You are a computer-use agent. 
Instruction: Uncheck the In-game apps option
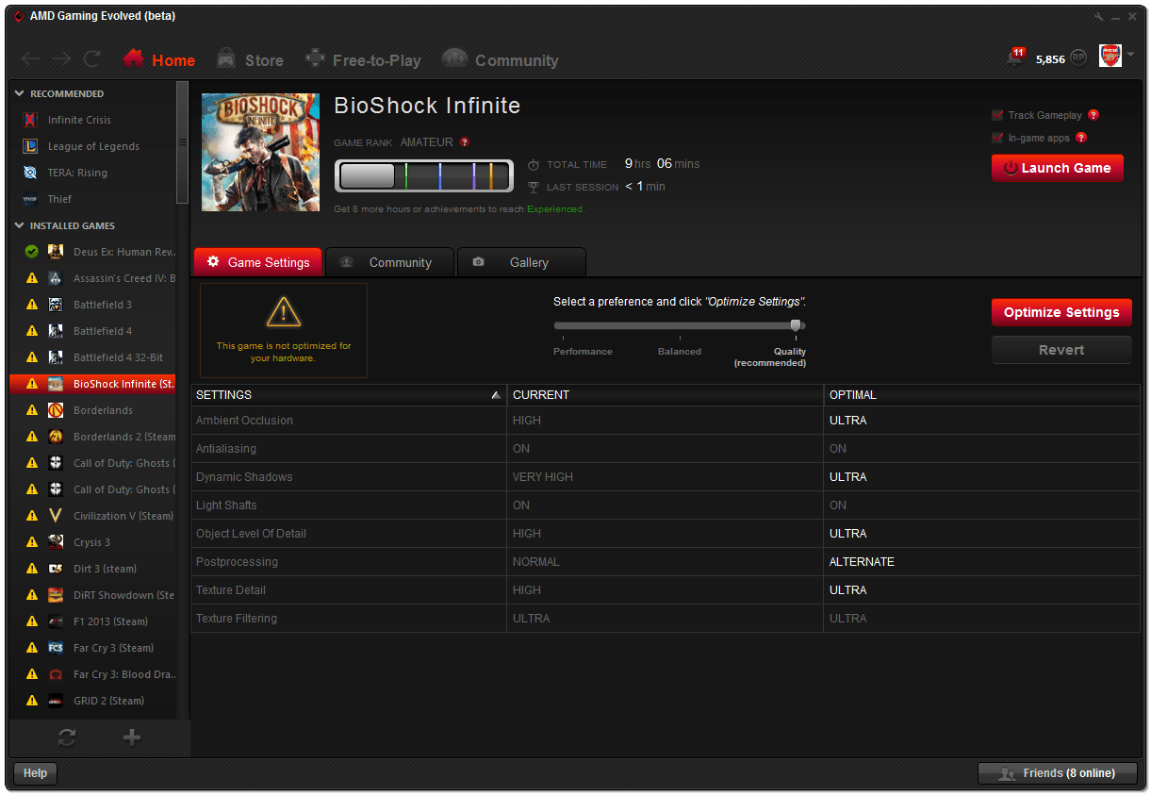click(x=997, y=138)
